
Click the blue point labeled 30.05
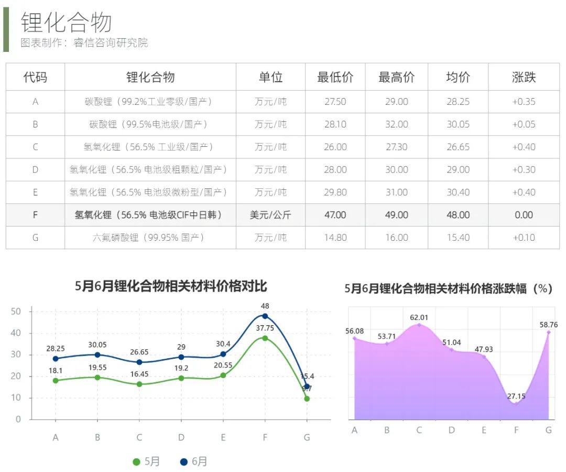tap(97, 355)
